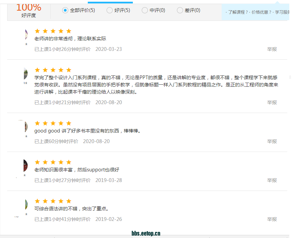The image size is (292, 238).
Task: Click the five-star rating on first review
Action: click(x=53, y=31)
